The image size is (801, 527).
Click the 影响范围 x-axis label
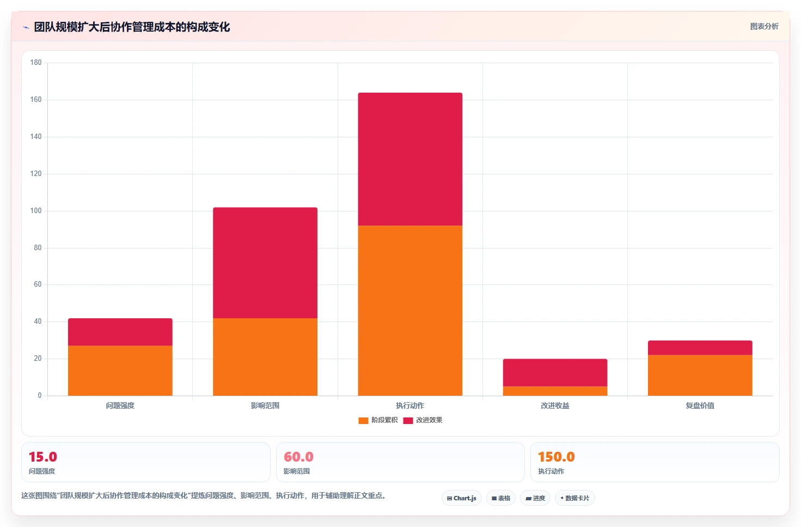(x=265, y=405)
